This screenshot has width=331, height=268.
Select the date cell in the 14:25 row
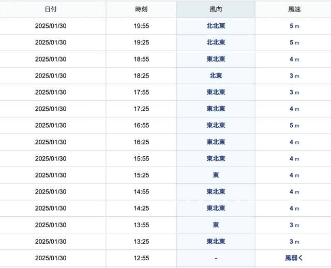coord(51,208)
